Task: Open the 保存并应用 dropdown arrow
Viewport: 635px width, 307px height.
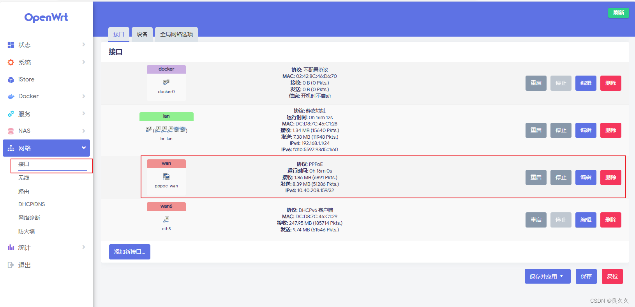Action: click(561, 276)
